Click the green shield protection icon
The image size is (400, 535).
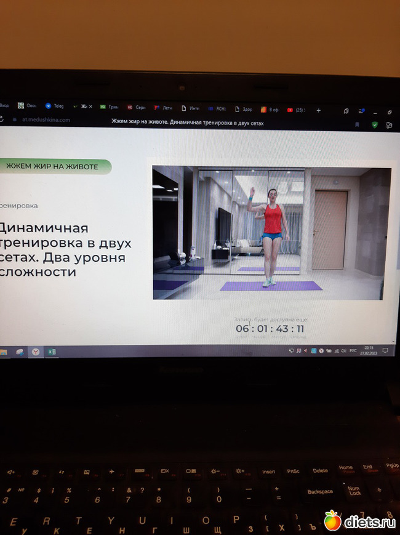(x=374, y=124)
